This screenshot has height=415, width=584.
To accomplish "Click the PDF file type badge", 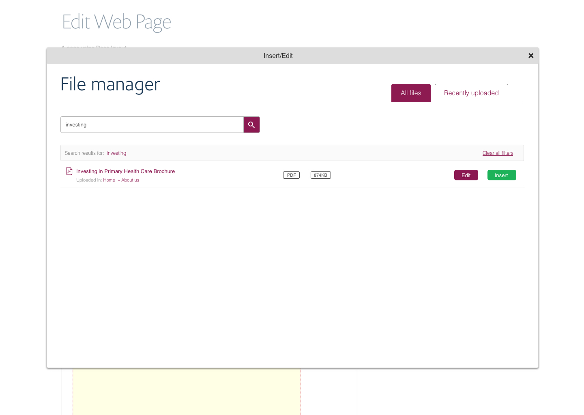I will tap(291, 175).
